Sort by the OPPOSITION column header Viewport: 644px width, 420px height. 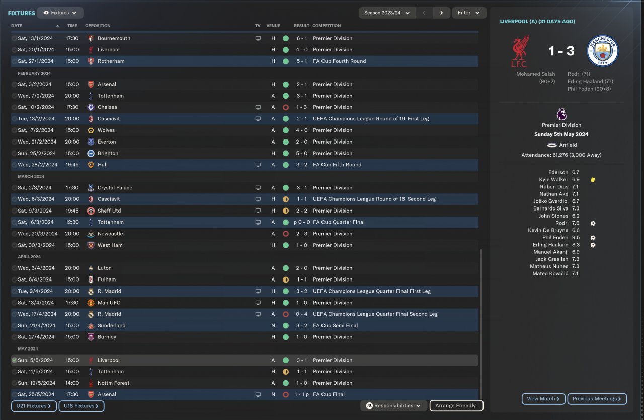pos(98,26)
